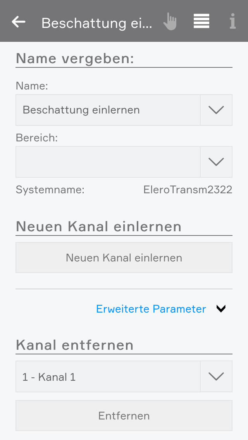Open chevron beside "1 - Kanal 1"
This screenshot has width=248, height=440.
pyautogui.click(x=216, y=376)
